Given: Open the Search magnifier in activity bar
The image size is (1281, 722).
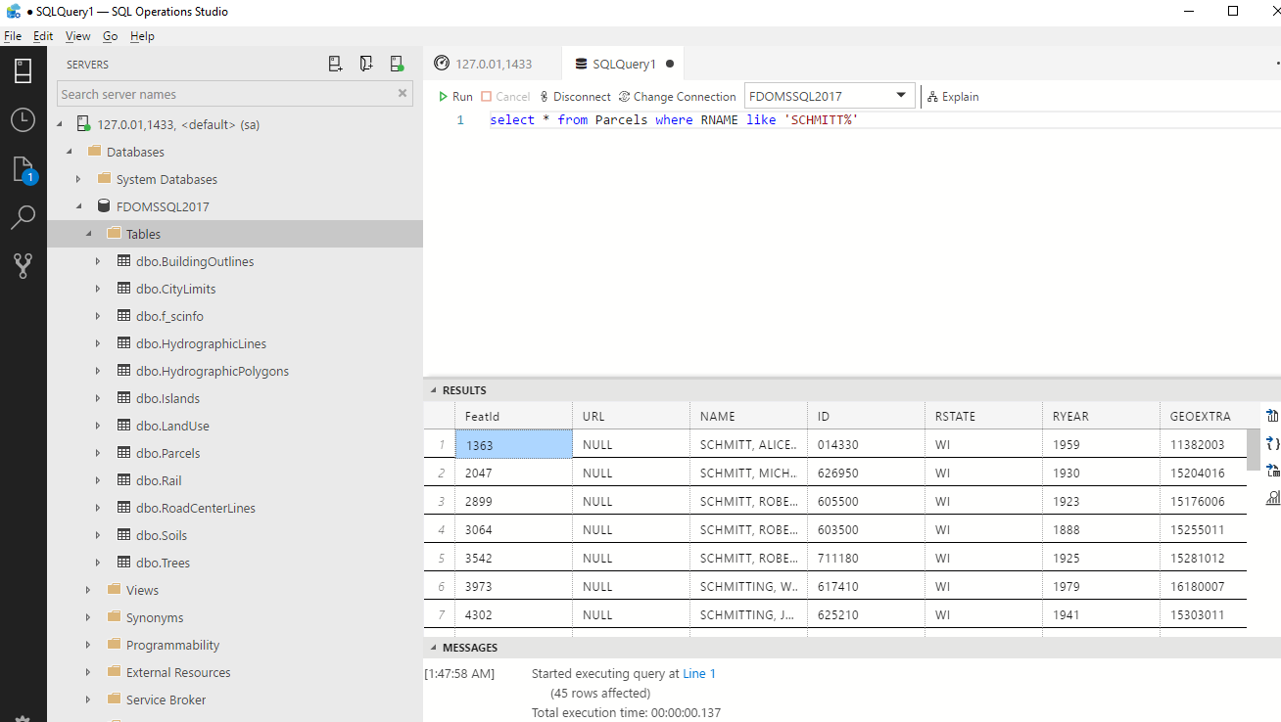Looking at the screenshot, I should click(x=24, y=217).
